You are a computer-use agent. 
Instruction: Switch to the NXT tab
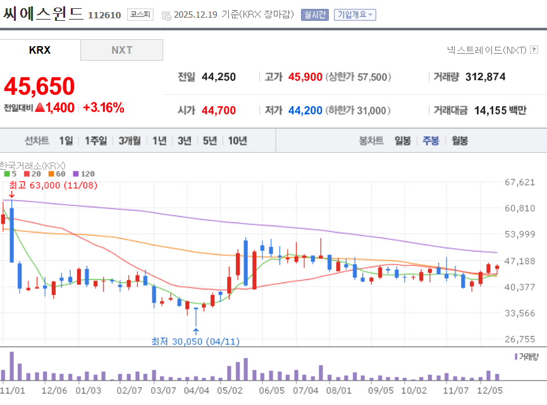point(122,50)
